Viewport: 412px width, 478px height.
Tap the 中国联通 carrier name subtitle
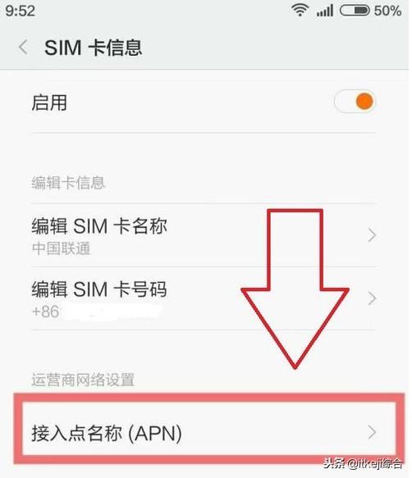[x=61, y=248]
